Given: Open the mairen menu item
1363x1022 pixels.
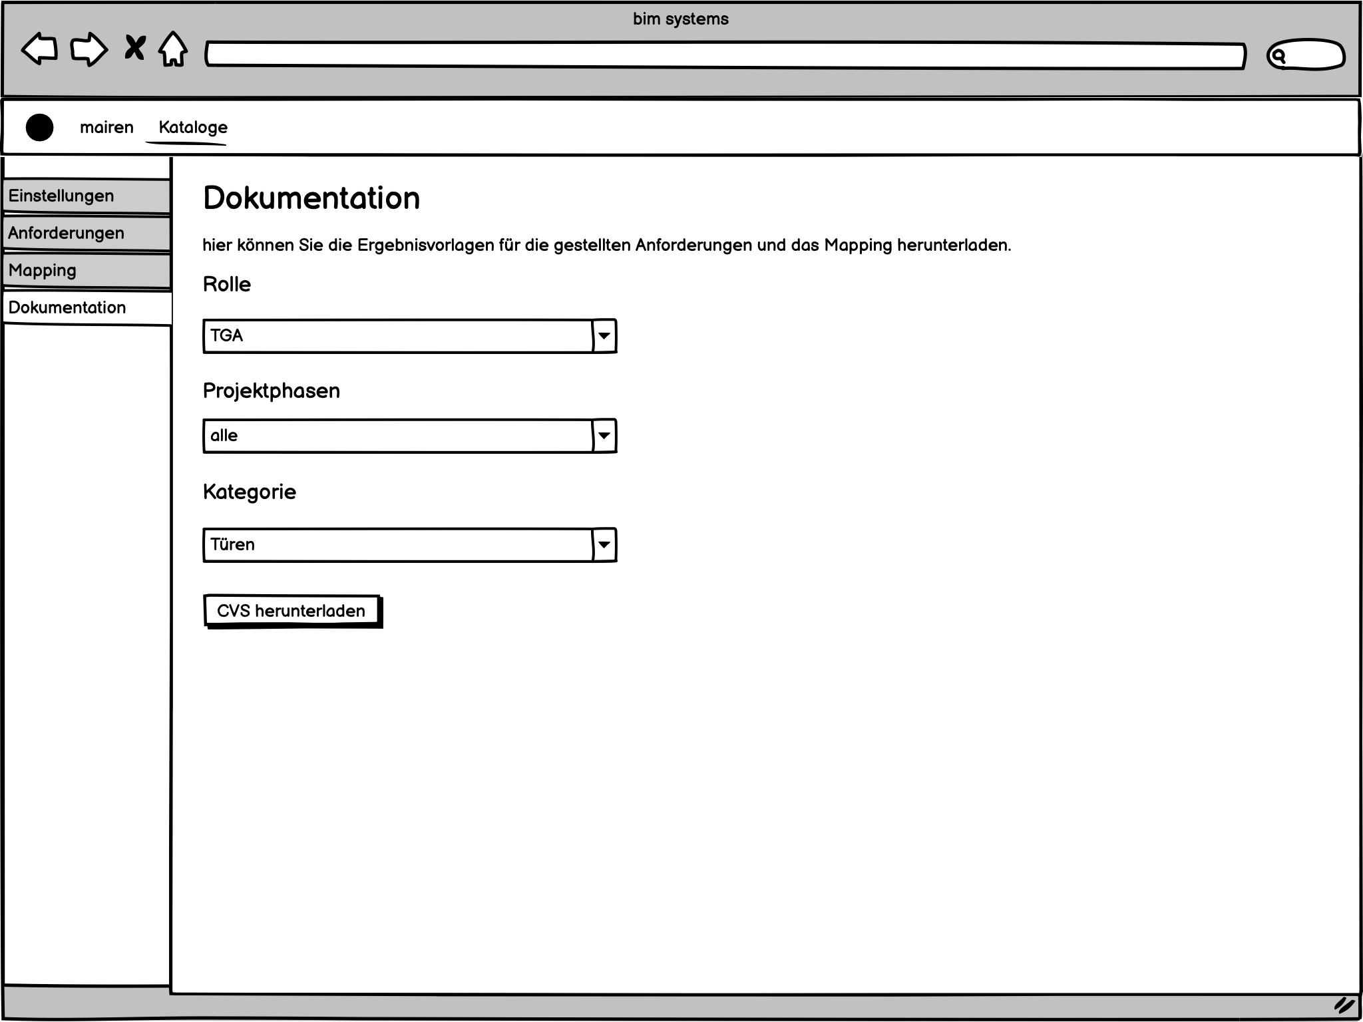Looking at the screenshot, I should click(x=106, y=127).
